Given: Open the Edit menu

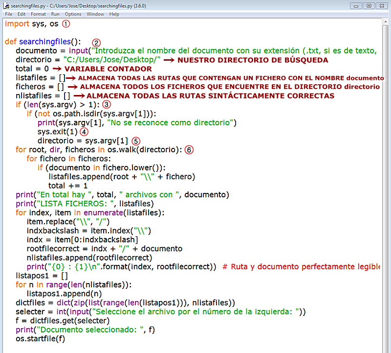Looking at the screenshot, I should 22,14.
